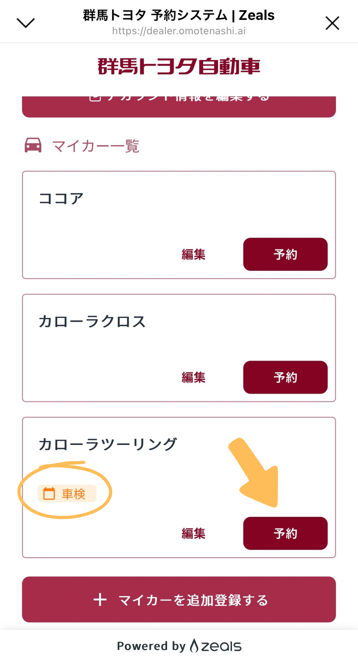Click the calendar icon in 車検 badge

pos(49,493)
